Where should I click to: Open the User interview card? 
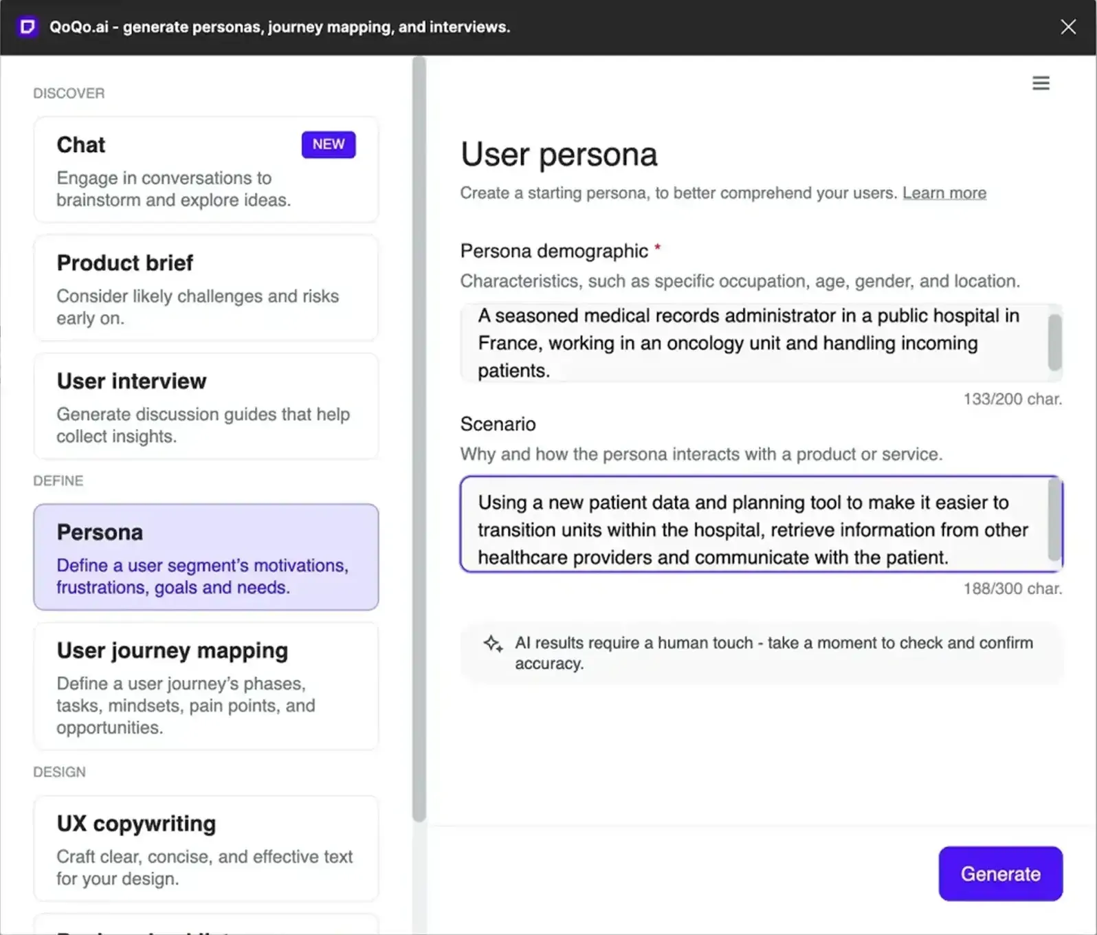click(x=206, y=406)
